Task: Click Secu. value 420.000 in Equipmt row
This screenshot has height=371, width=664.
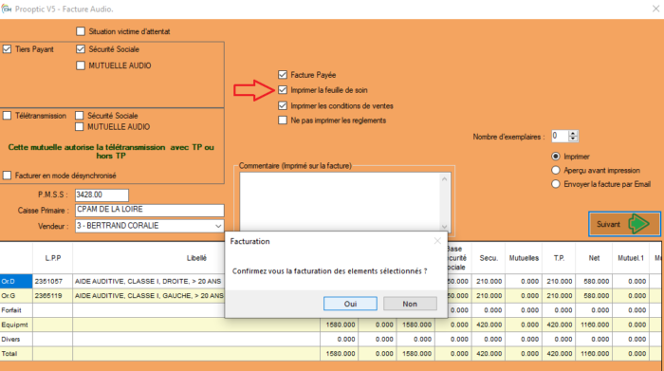Action: point(489,325)
